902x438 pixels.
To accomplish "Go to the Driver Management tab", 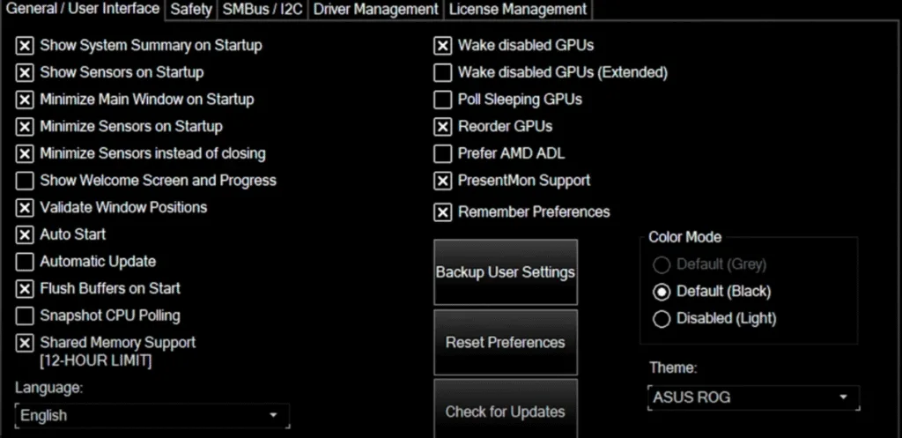I will (x=375, y=10).
